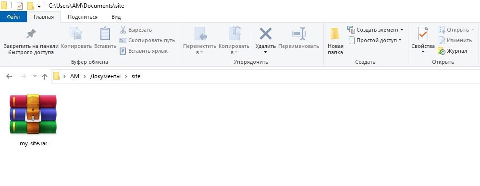
Task: Click Документы in the breadcrumb path
Action: pos(105,76)
